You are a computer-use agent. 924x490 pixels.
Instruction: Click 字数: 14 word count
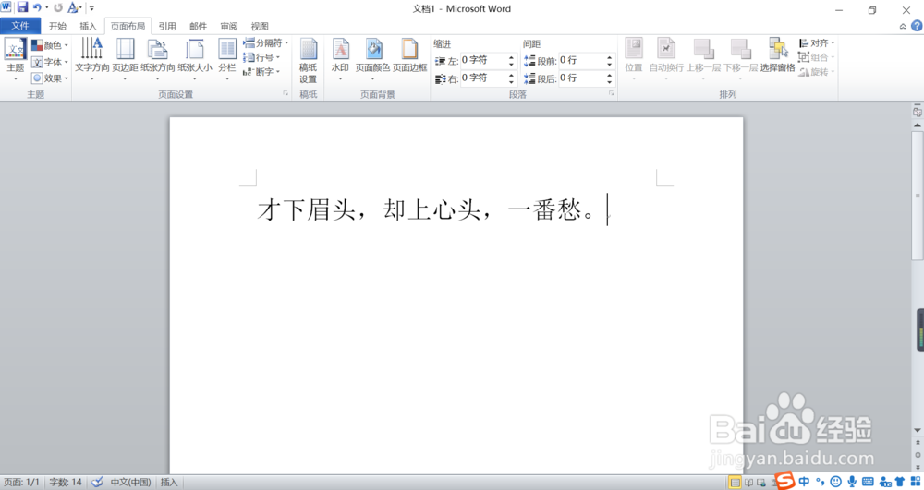tap(66, 483)
